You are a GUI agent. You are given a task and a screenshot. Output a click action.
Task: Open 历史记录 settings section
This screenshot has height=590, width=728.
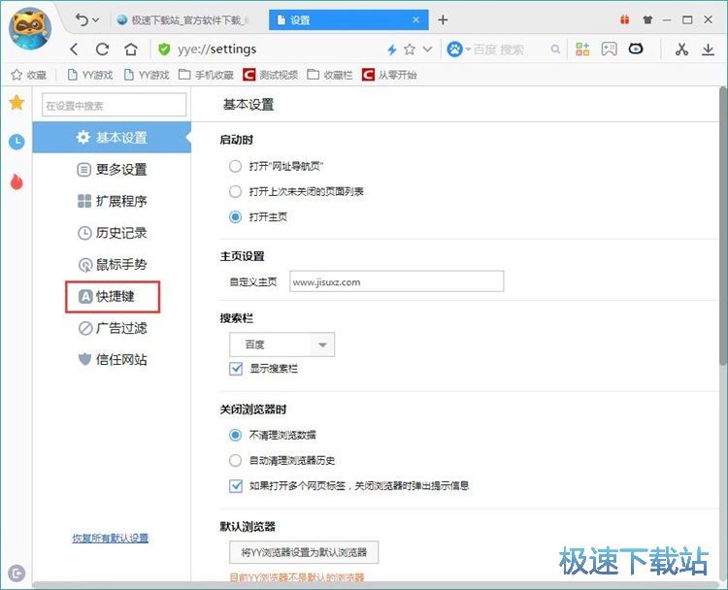(112, 233)
